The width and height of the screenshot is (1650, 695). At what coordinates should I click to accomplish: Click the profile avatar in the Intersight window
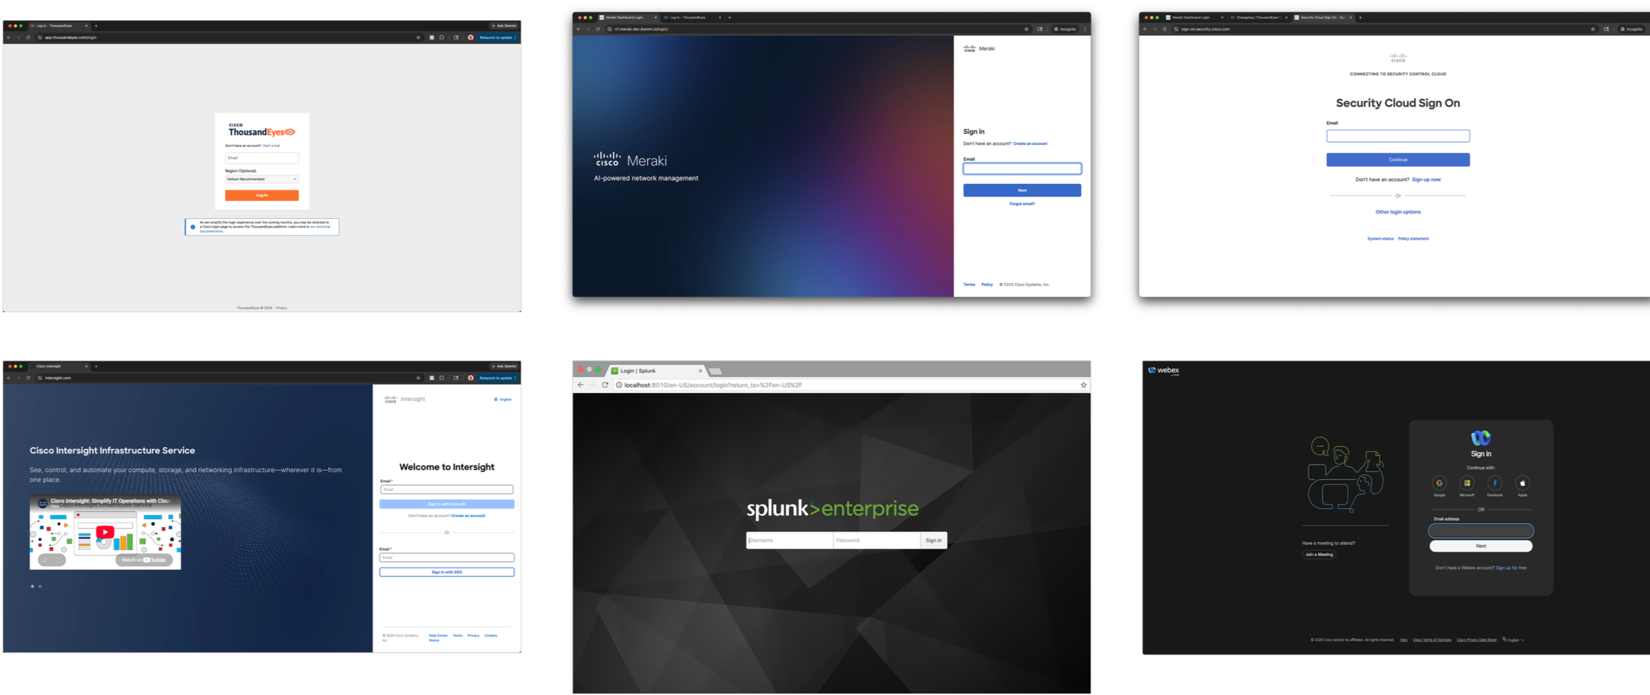tap(471, 377)
